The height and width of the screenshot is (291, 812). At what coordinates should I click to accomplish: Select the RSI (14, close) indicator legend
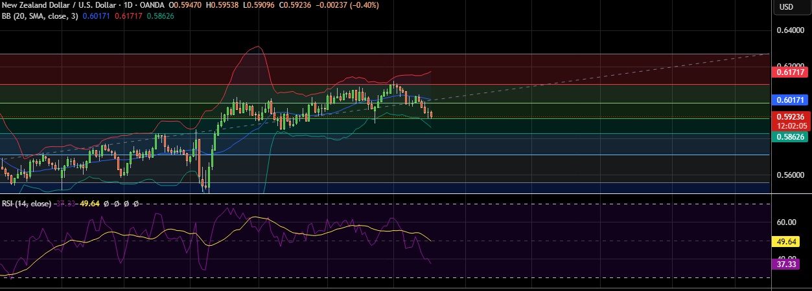point(26,204)
